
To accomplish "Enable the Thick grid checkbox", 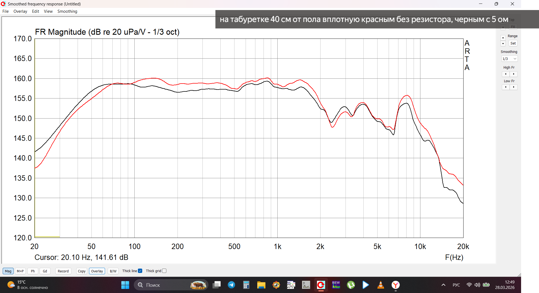I will [x=164, y=271].
